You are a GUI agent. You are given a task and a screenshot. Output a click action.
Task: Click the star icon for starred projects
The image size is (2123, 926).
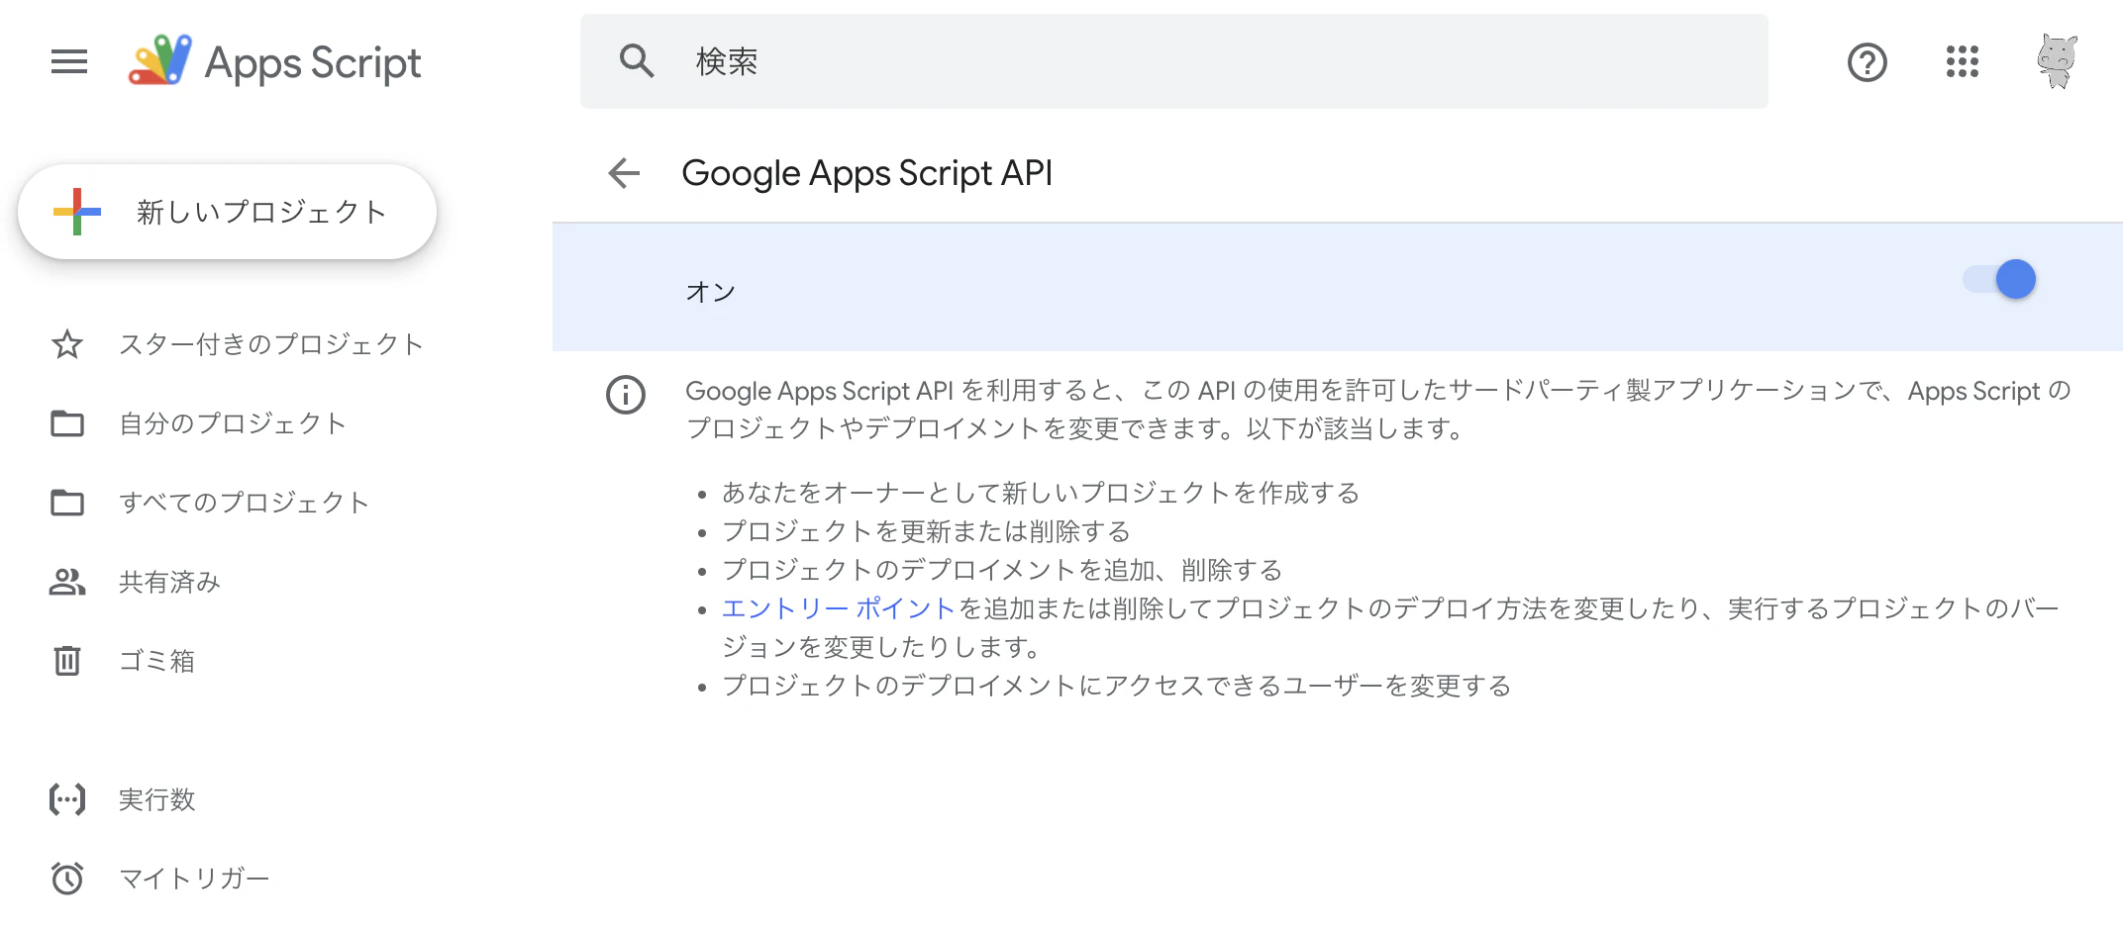click(67, 344)
